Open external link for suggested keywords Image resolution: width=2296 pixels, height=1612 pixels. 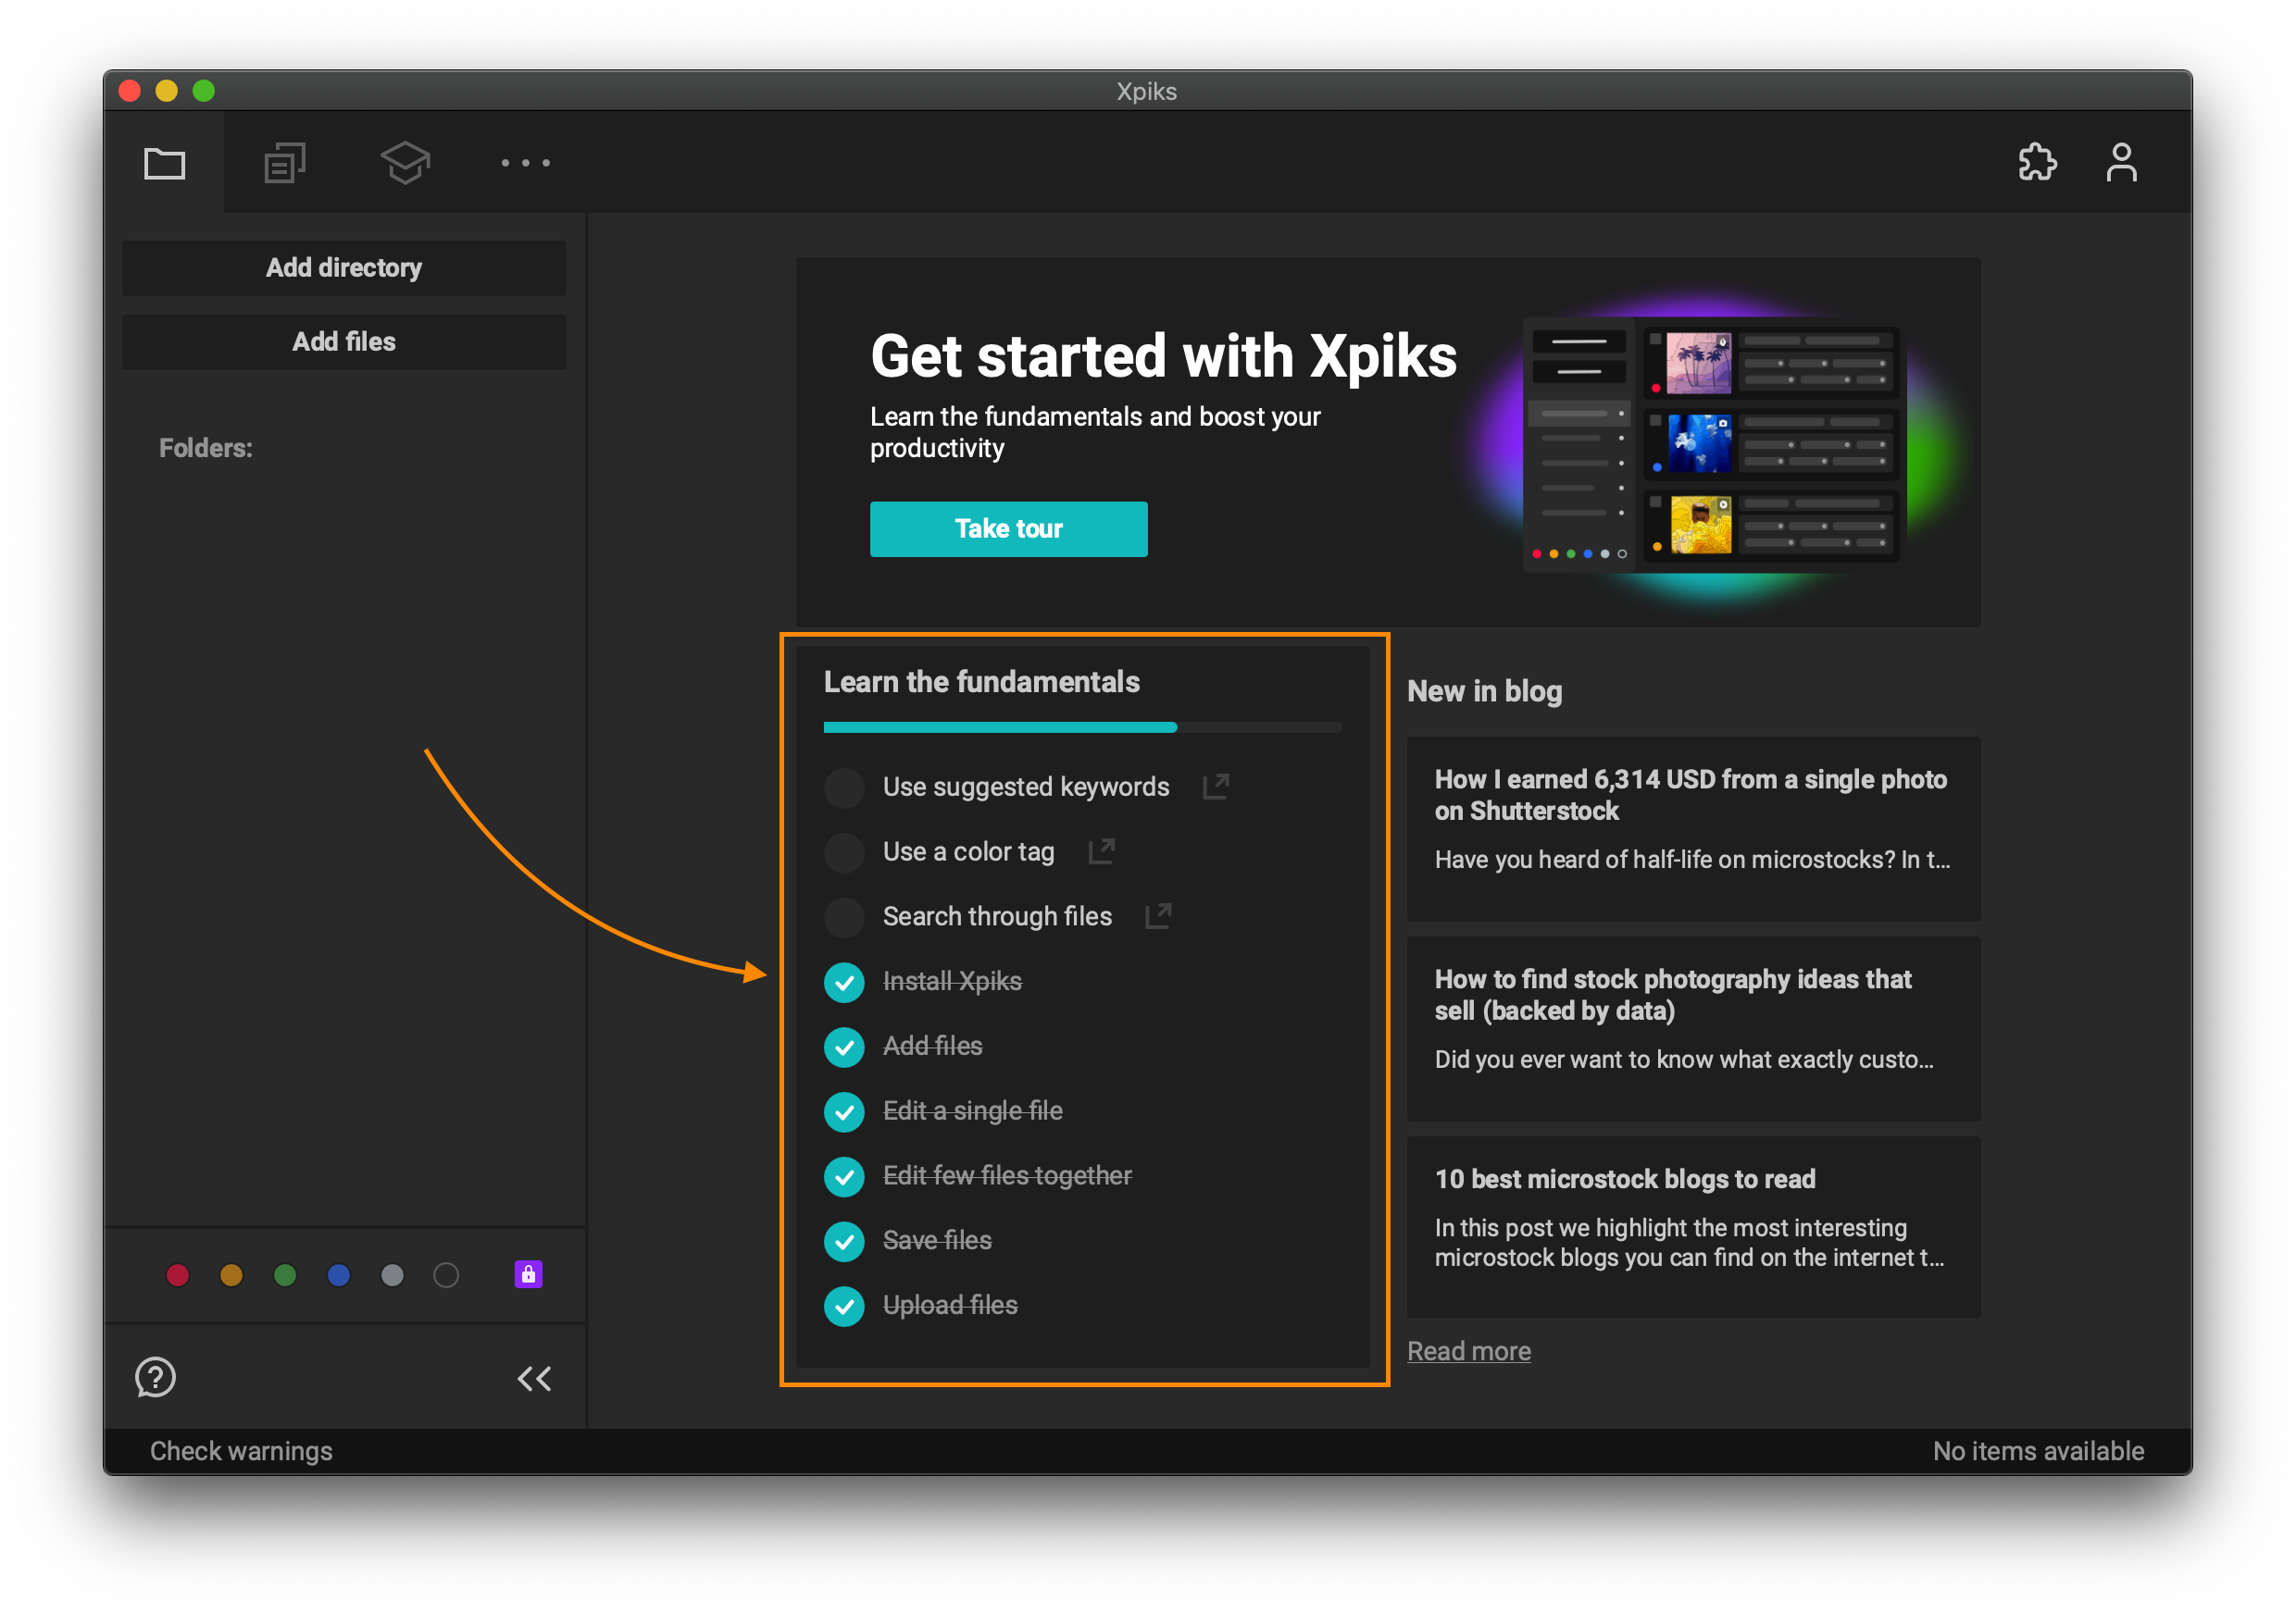(1215, 787)
